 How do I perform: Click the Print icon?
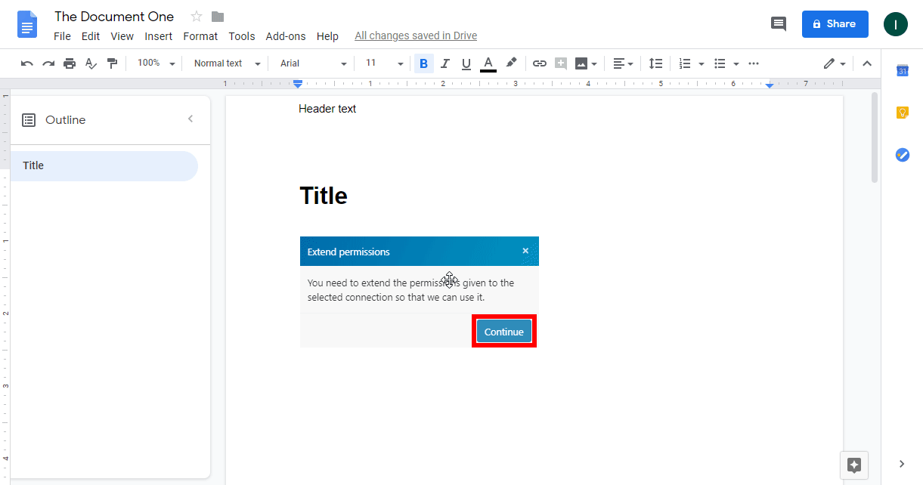click(70, 63)
